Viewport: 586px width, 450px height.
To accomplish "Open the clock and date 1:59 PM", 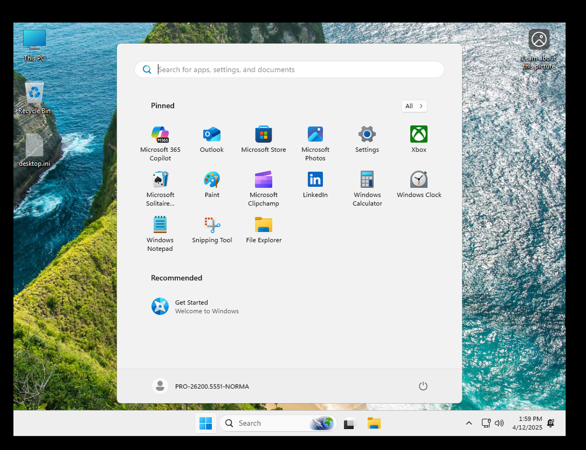I will point(527,423).
